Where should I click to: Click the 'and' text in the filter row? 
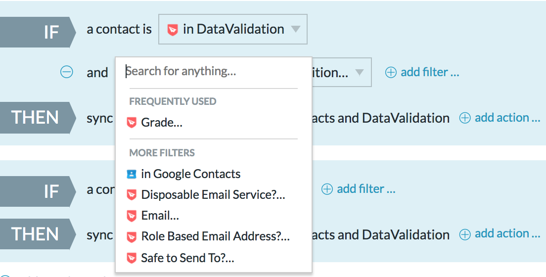pos(97,73)
